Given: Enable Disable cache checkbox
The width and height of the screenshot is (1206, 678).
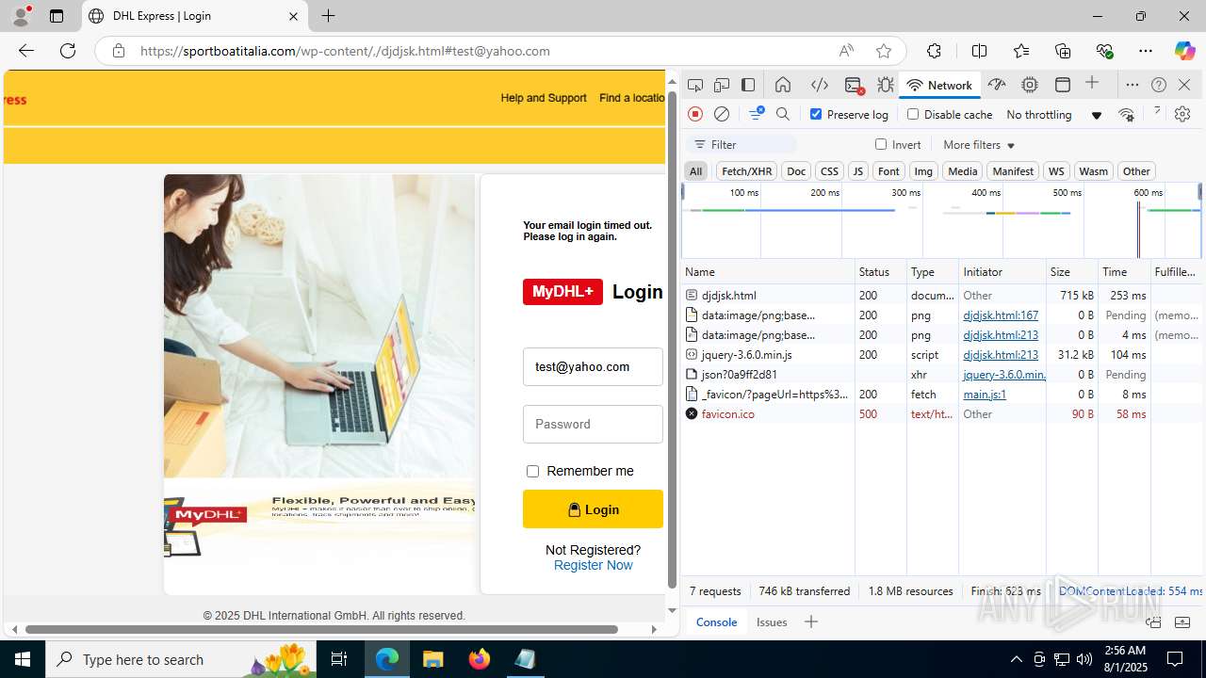Looking at the screenshot, I should [x=912, y=114].
